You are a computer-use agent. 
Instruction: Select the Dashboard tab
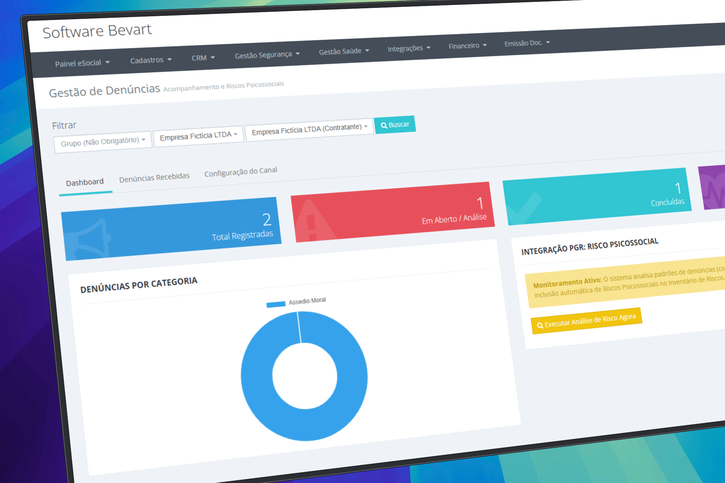[x=85, y=183]
